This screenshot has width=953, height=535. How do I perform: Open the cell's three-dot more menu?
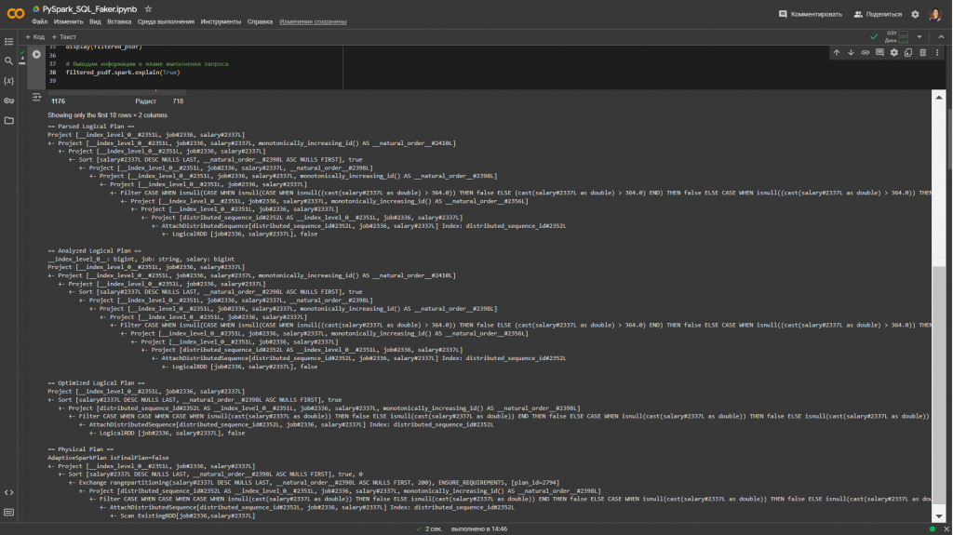[937, 52]
